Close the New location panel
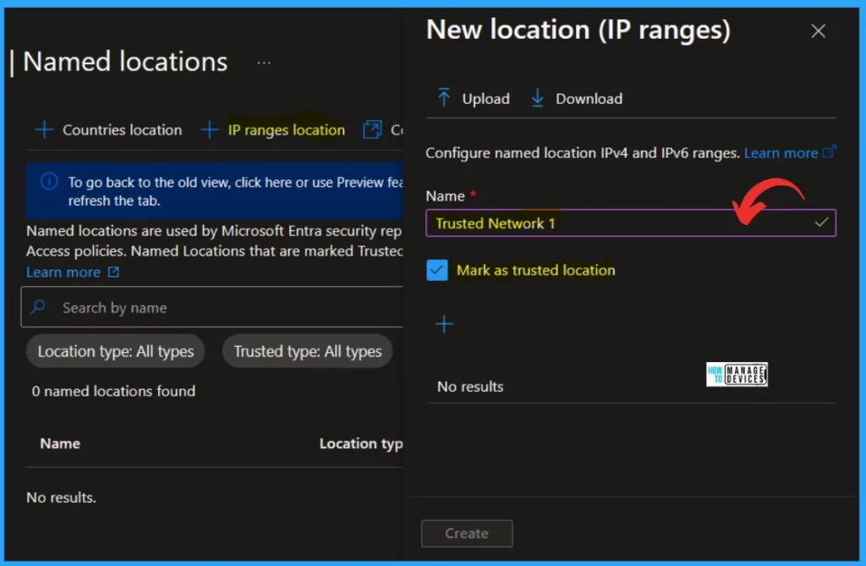866x566 pixels. click(818, 31)
